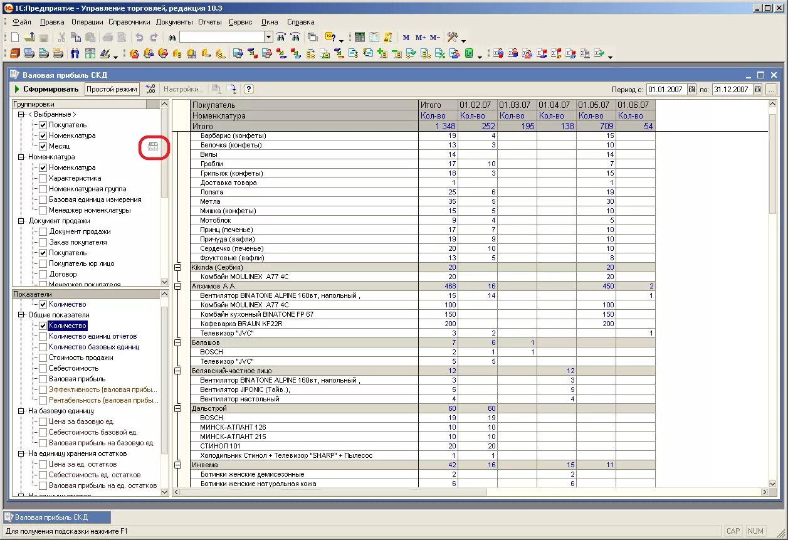Click the decimal places format icon
This screenshot has height=540, width=788.
[x=150, y=89]
